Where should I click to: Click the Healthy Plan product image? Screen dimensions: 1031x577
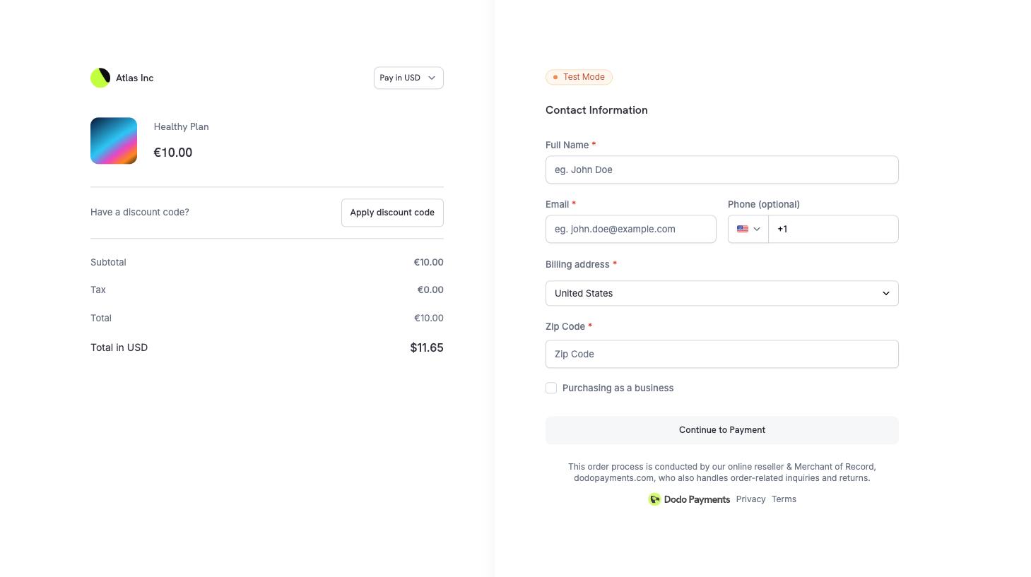113,140
